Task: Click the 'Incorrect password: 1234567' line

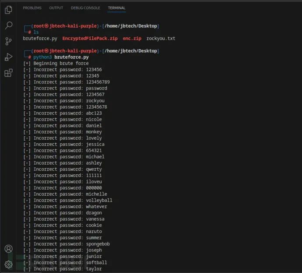Action: [64, 94]
